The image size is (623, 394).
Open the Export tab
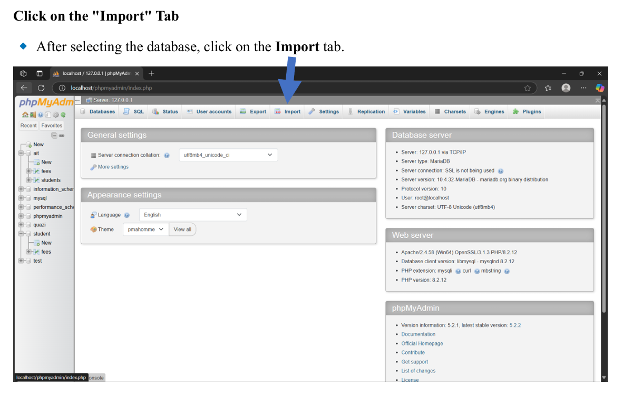[253, 112]
